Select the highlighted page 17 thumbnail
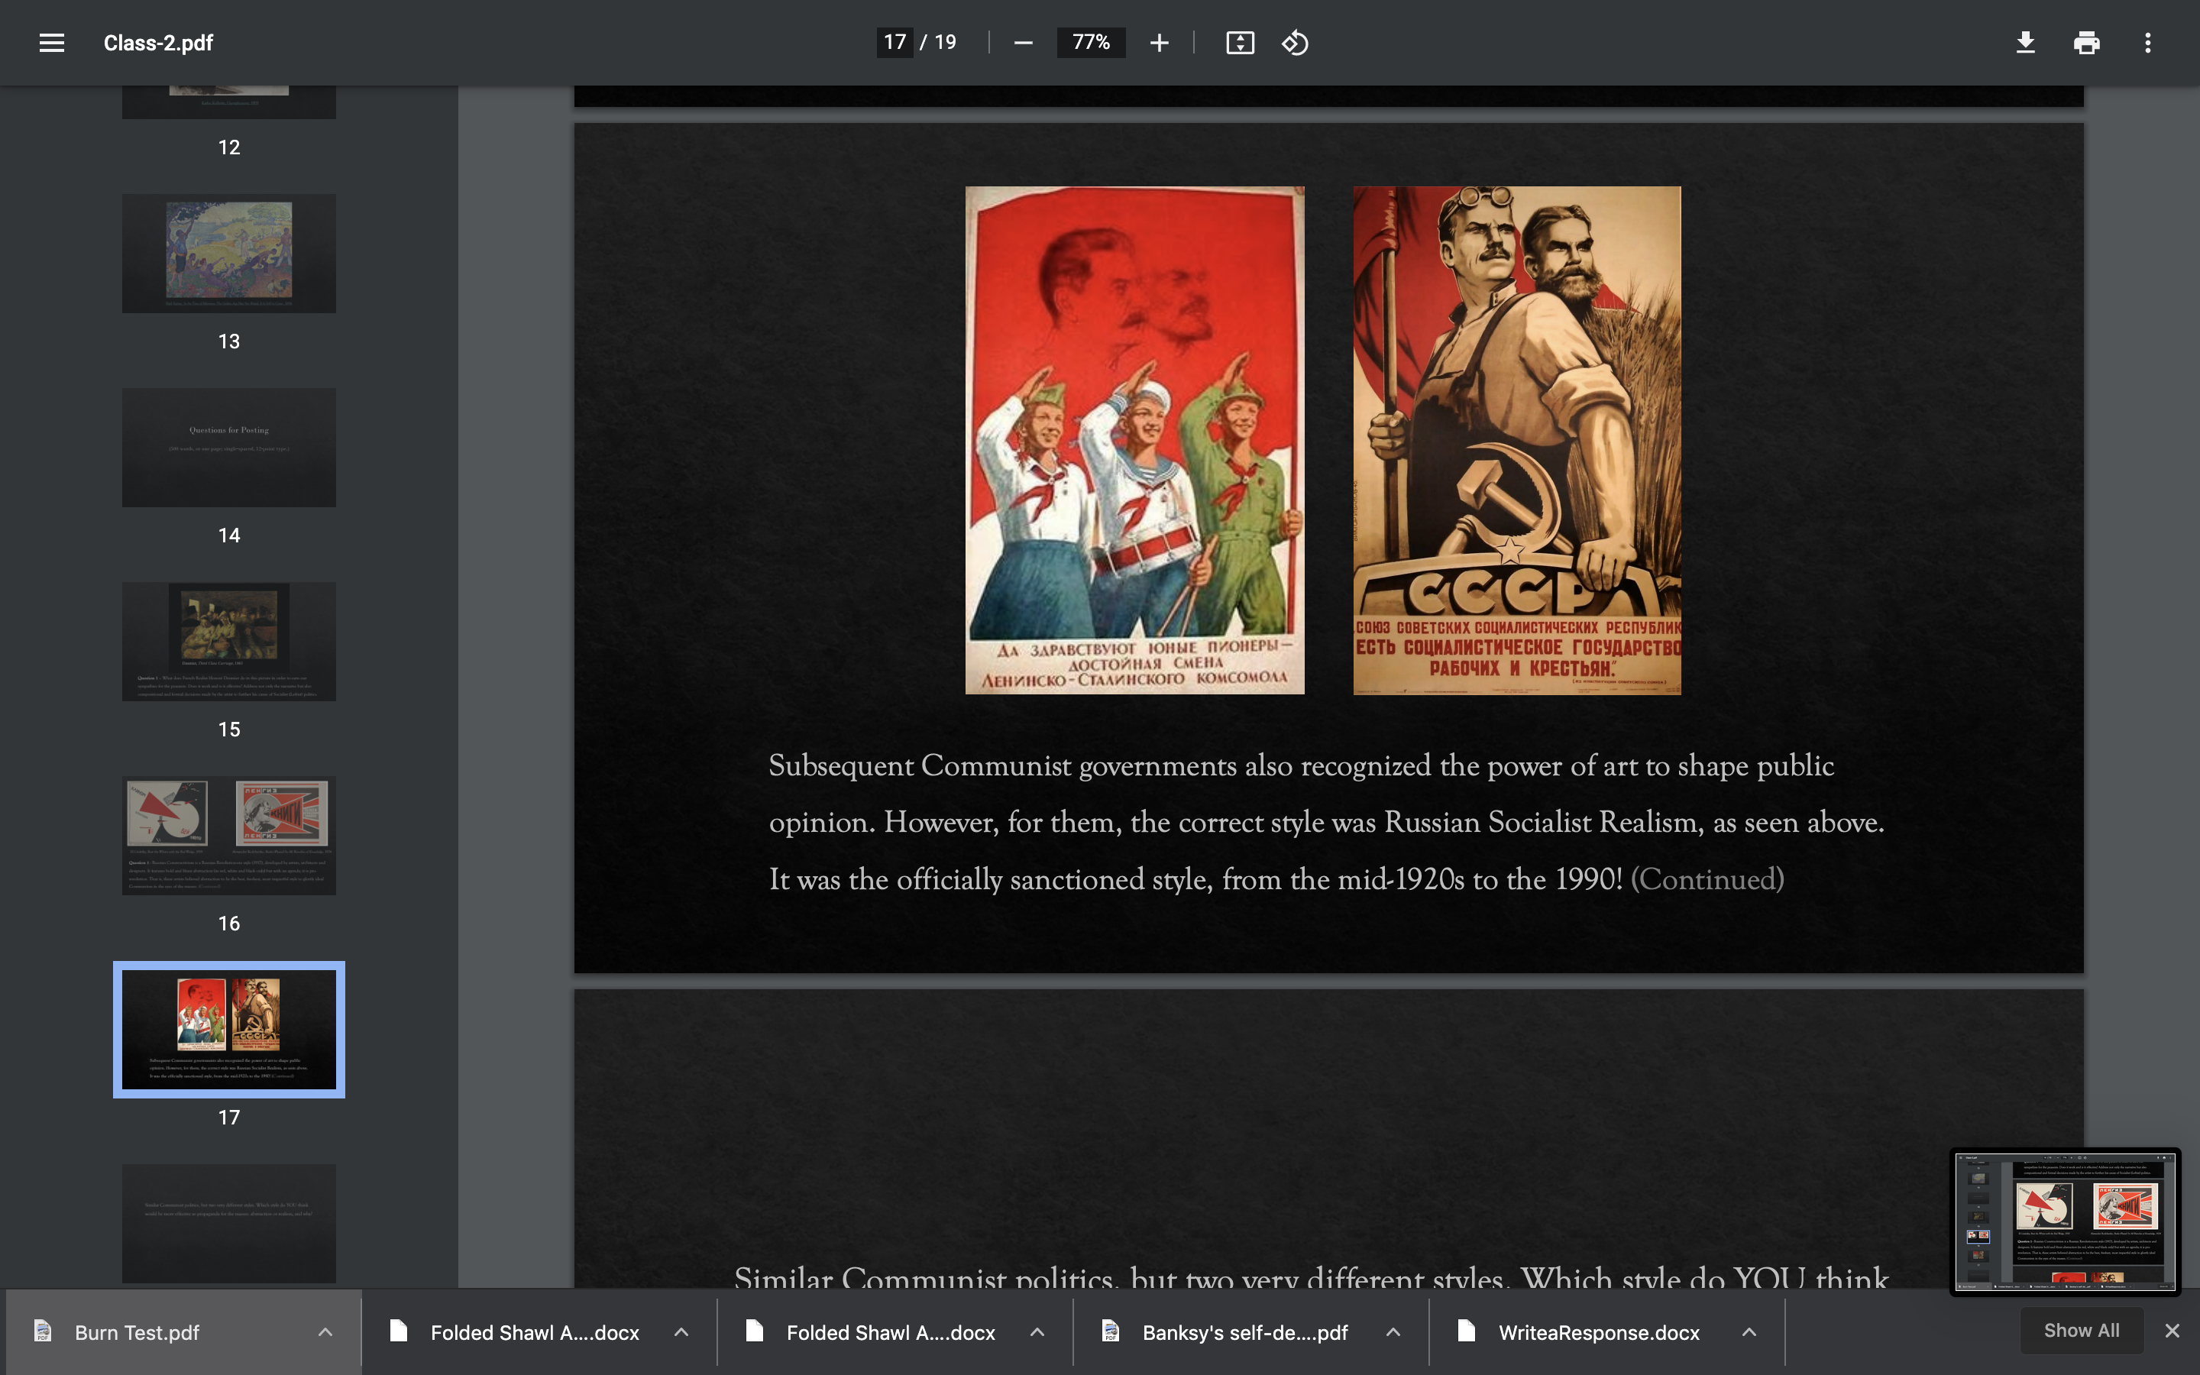This screenshot has height=1375, width=2200. (x=229, y=1030)
